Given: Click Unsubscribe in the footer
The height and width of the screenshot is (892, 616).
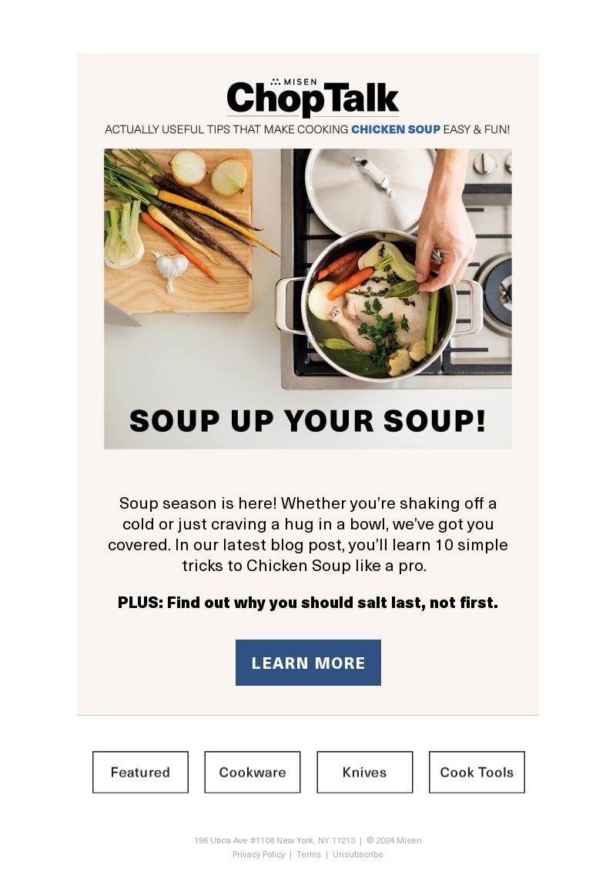Looking at the screenshot, I should pos(357,854).
